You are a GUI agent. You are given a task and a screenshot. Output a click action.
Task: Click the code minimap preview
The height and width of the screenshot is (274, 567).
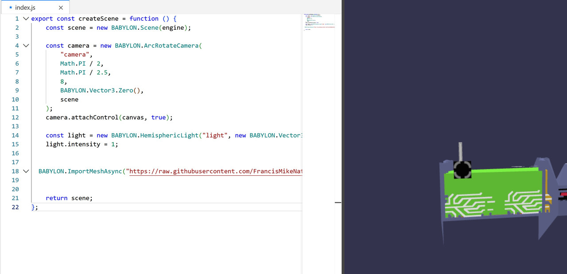[318, 22]
